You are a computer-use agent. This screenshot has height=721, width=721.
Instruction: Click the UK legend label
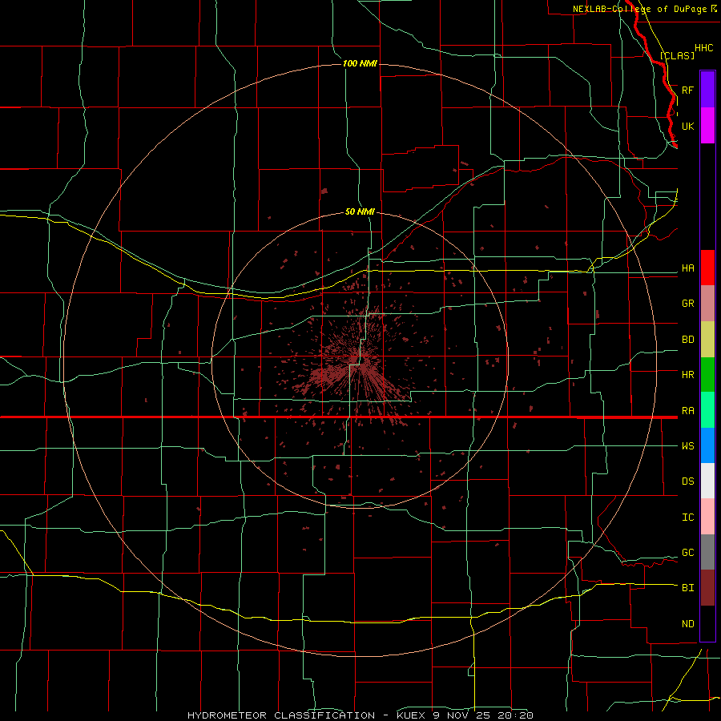tap(687, 126)
